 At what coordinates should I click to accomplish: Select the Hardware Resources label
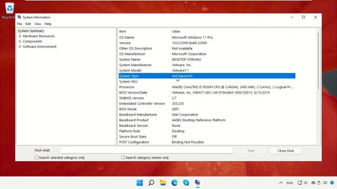38,36
